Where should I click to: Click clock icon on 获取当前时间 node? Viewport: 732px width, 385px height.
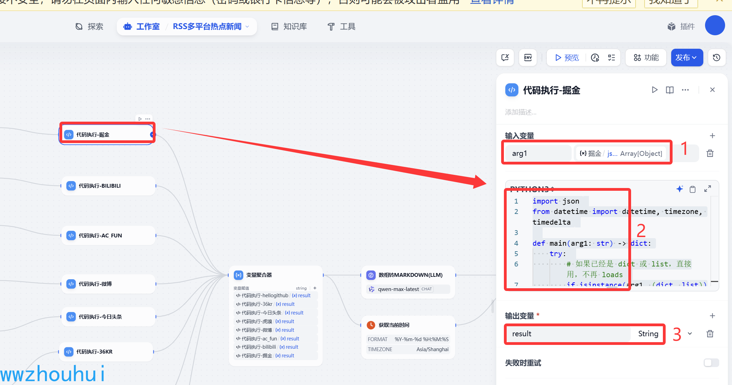coord(371,325)
